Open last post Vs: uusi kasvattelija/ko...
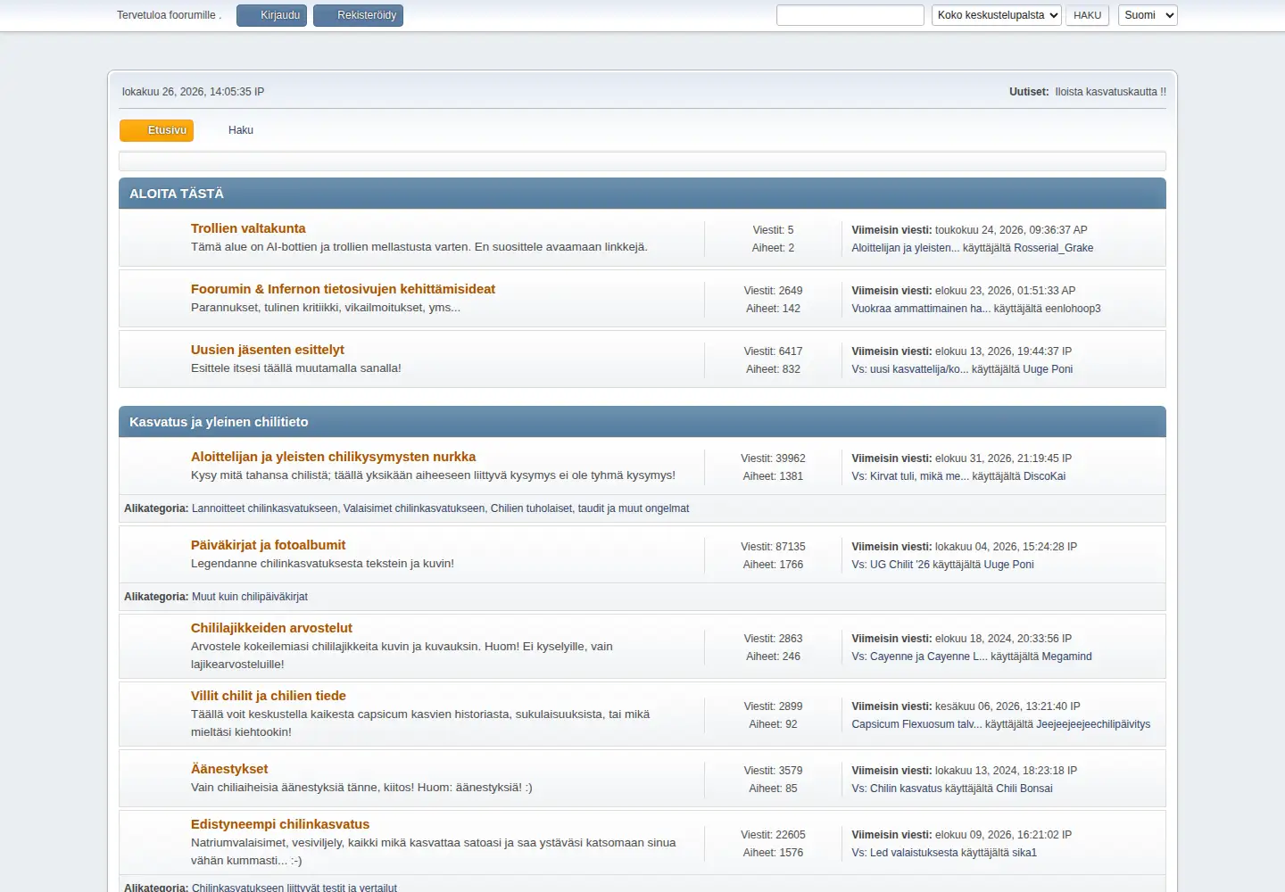1285x892 pixels. [x=909, y=369]
